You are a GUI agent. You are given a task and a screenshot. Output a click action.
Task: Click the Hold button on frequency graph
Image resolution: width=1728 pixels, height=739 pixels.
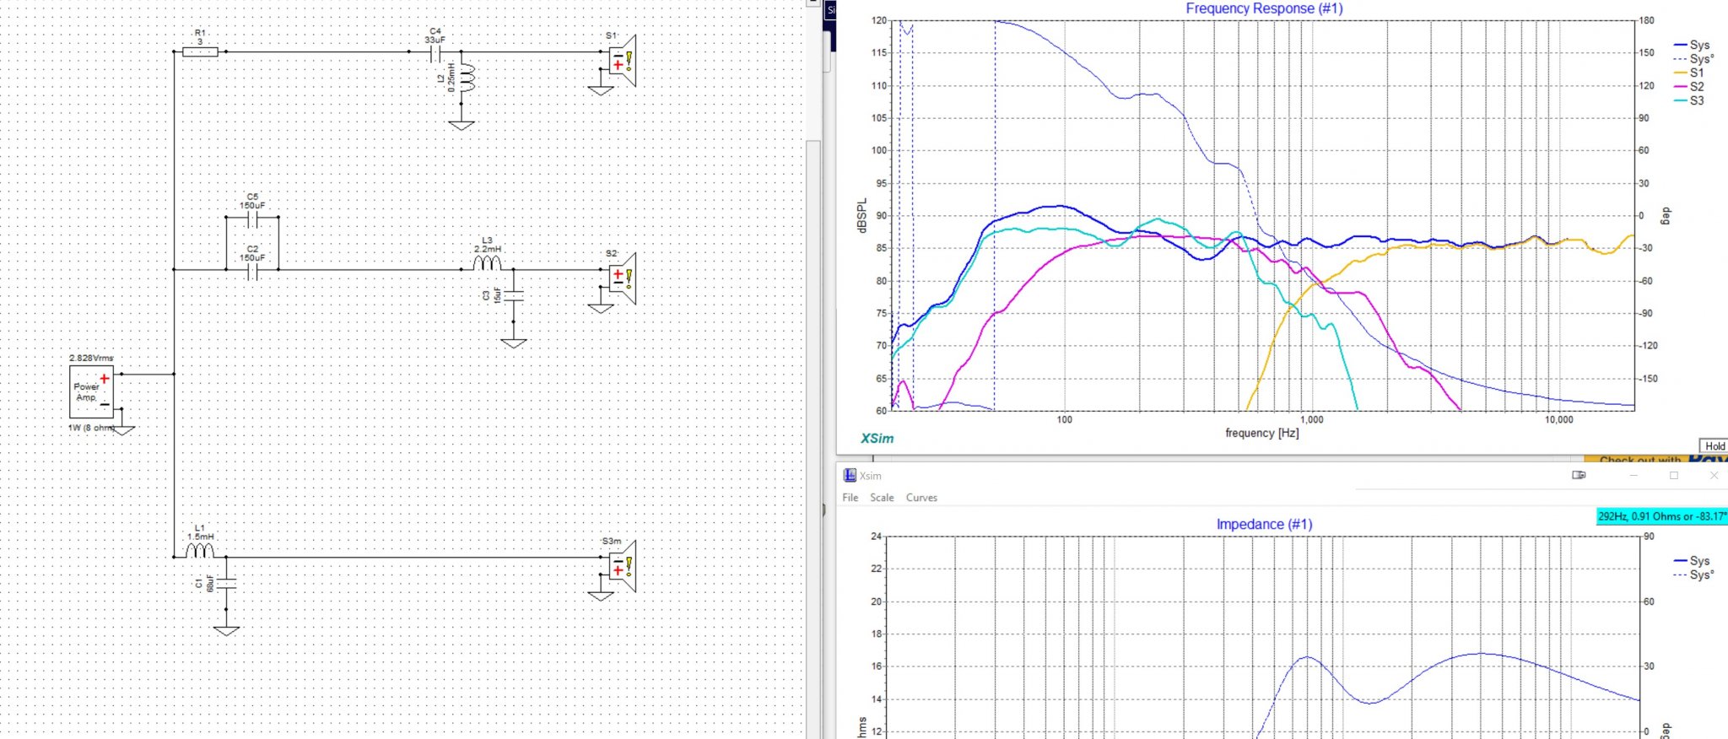[1713, 446]
